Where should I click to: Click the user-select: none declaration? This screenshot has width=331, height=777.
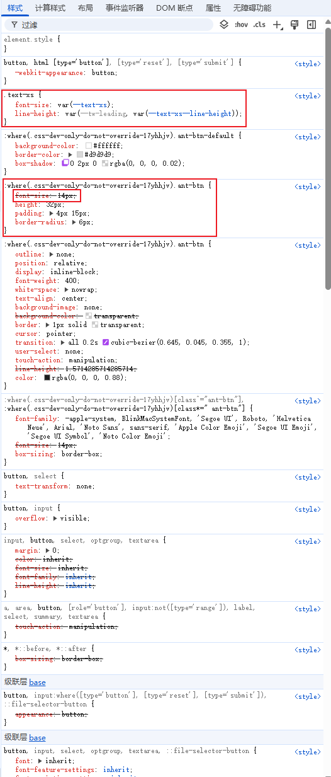49,351
